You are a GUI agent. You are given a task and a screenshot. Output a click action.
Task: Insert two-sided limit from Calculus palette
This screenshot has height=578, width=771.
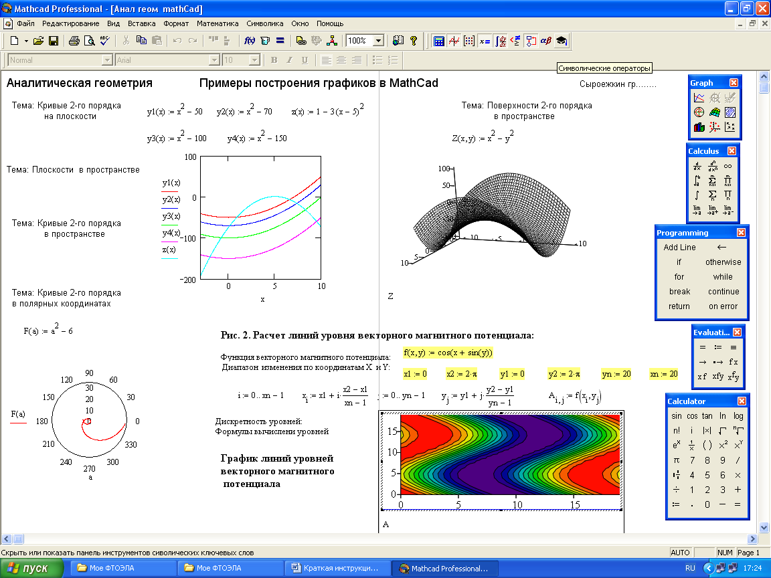[697, 210]
